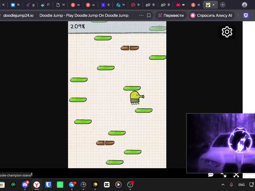255x191 pixels.
Task: Close the active Doodle Jump tab
Action: point(214,5)
